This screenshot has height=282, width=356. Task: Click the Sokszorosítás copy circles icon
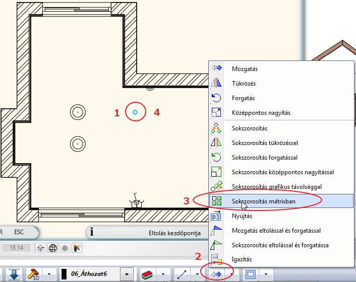(x=216, y=128)
